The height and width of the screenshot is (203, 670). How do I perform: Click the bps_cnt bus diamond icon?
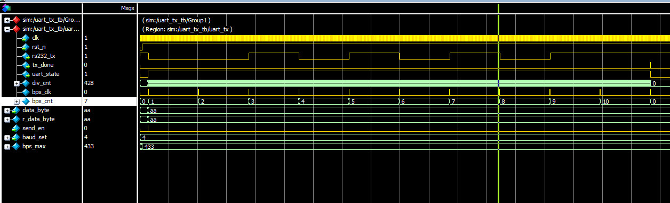tap(26, 101)
